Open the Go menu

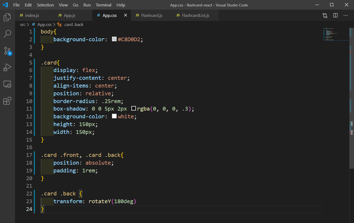76,5
